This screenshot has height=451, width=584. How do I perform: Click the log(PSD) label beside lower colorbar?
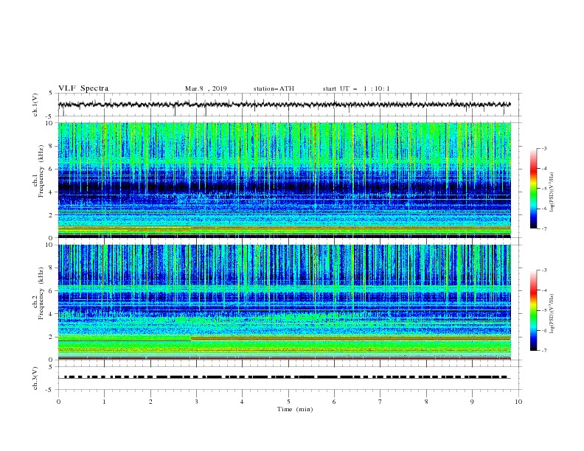pos(552,314)
